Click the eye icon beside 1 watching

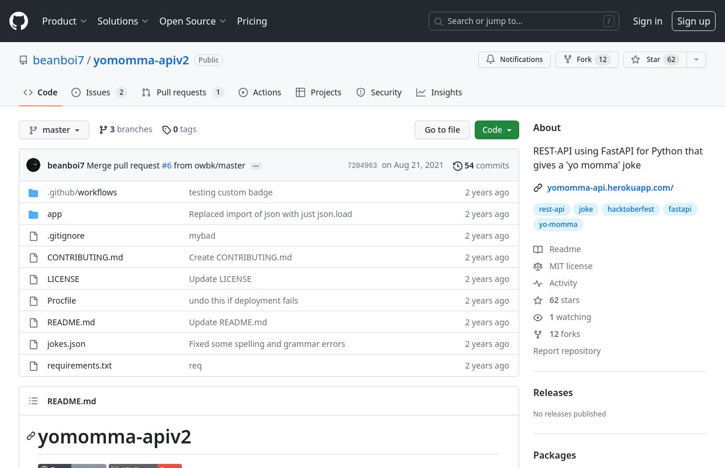click(538, 317)
